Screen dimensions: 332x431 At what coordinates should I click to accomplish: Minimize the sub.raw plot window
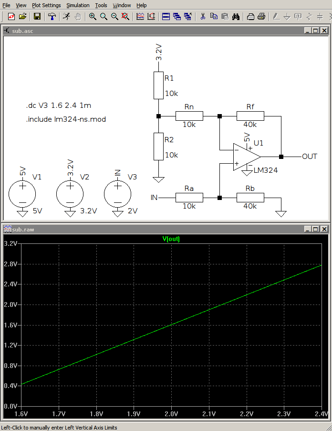(308, 229)
